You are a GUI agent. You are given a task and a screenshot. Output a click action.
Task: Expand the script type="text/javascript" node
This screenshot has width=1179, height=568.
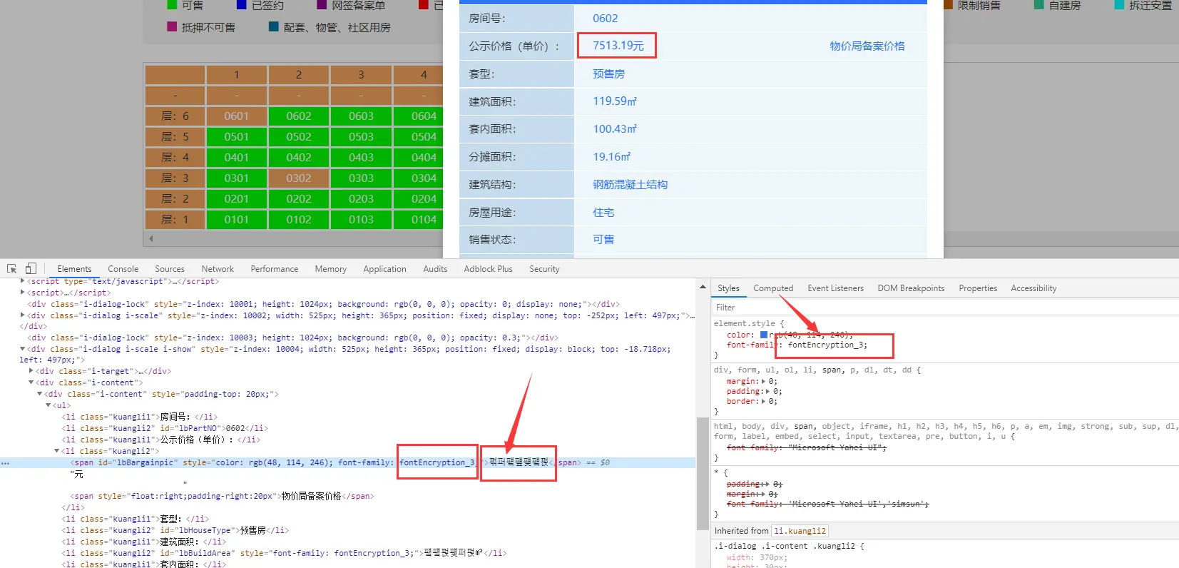23,281
